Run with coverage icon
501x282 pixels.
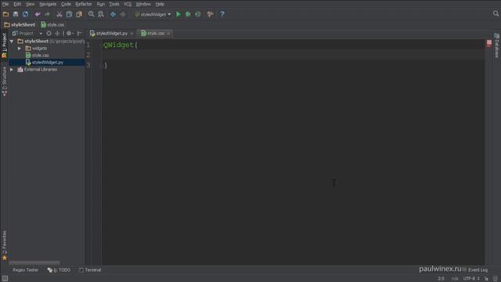click(x=198, y=14)
